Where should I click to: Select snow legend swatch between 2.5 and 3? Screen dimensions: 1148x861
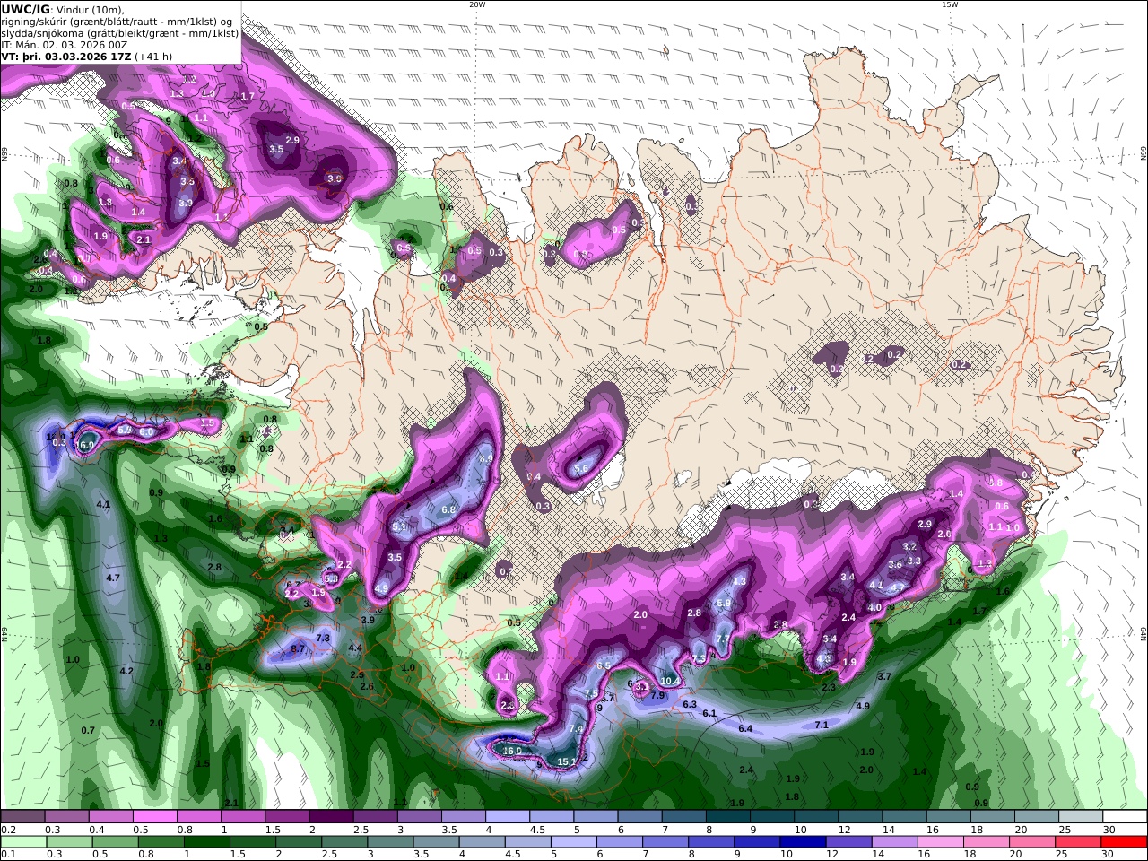pyautogui.click(x=375, y=816)
